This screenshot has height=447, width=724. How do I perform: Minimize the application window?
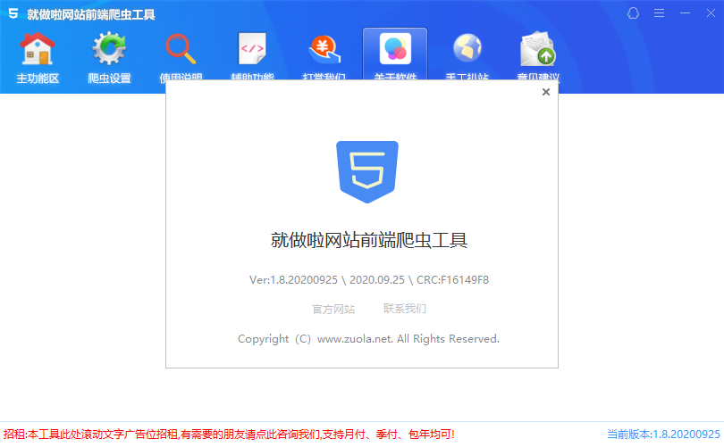(686, 13)
